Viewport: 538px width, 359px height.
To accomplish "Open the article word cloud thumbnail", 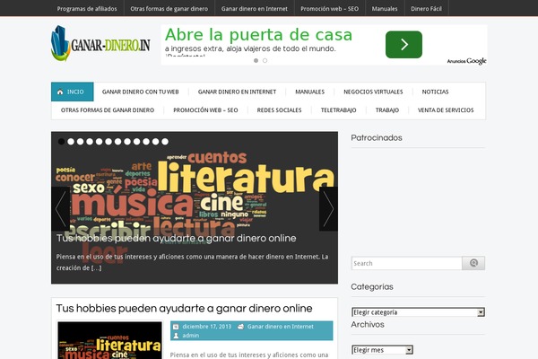I will click(109, 340).
